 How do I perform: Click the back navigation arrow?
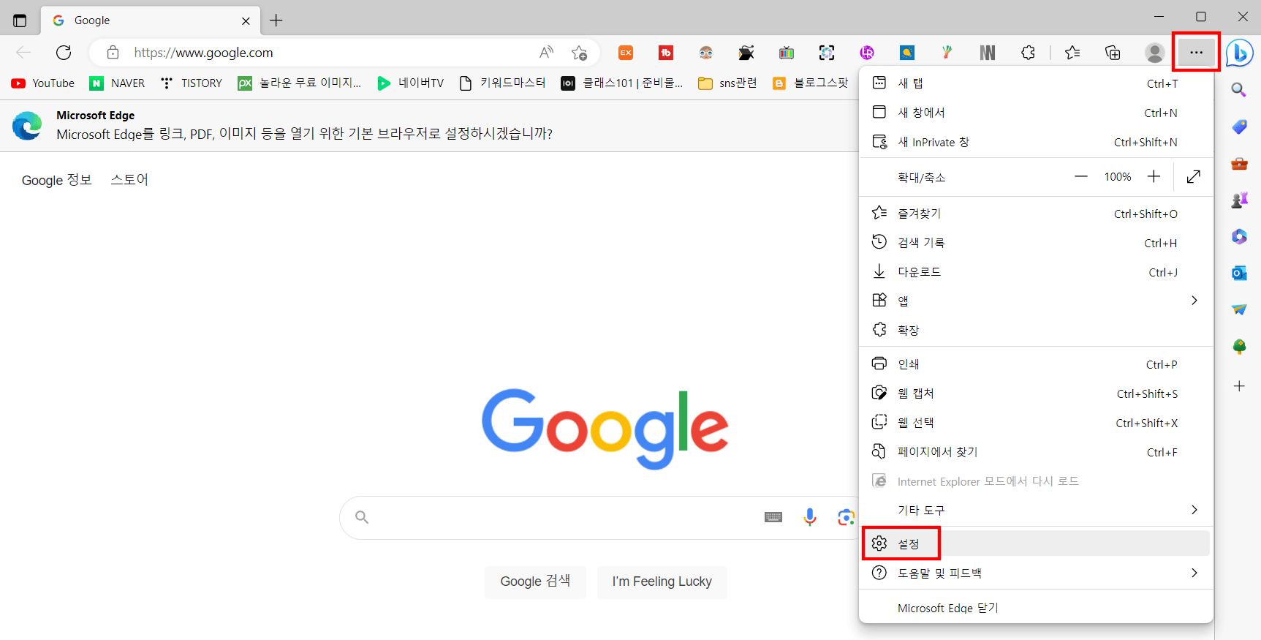coord(23,53)
